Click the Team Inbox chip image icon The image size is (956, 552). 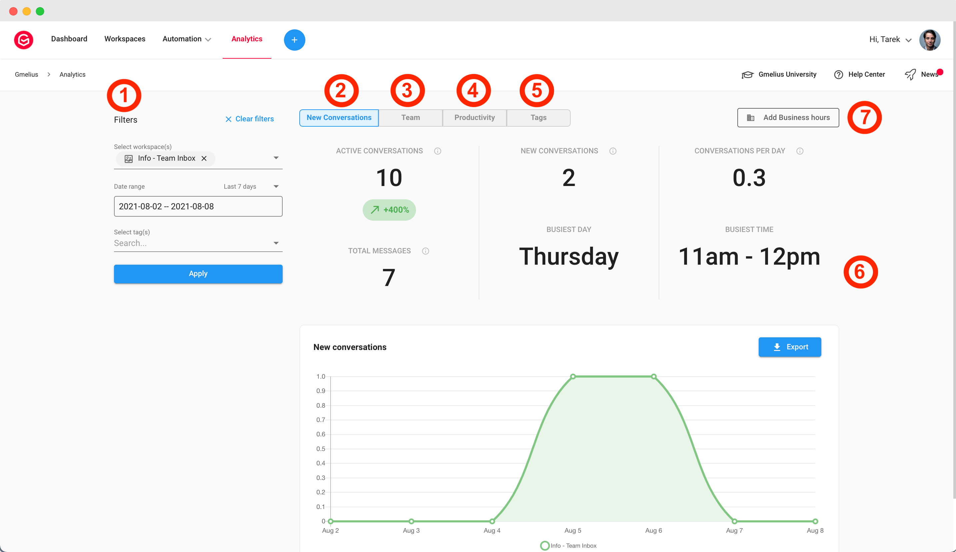pos(129,158)
